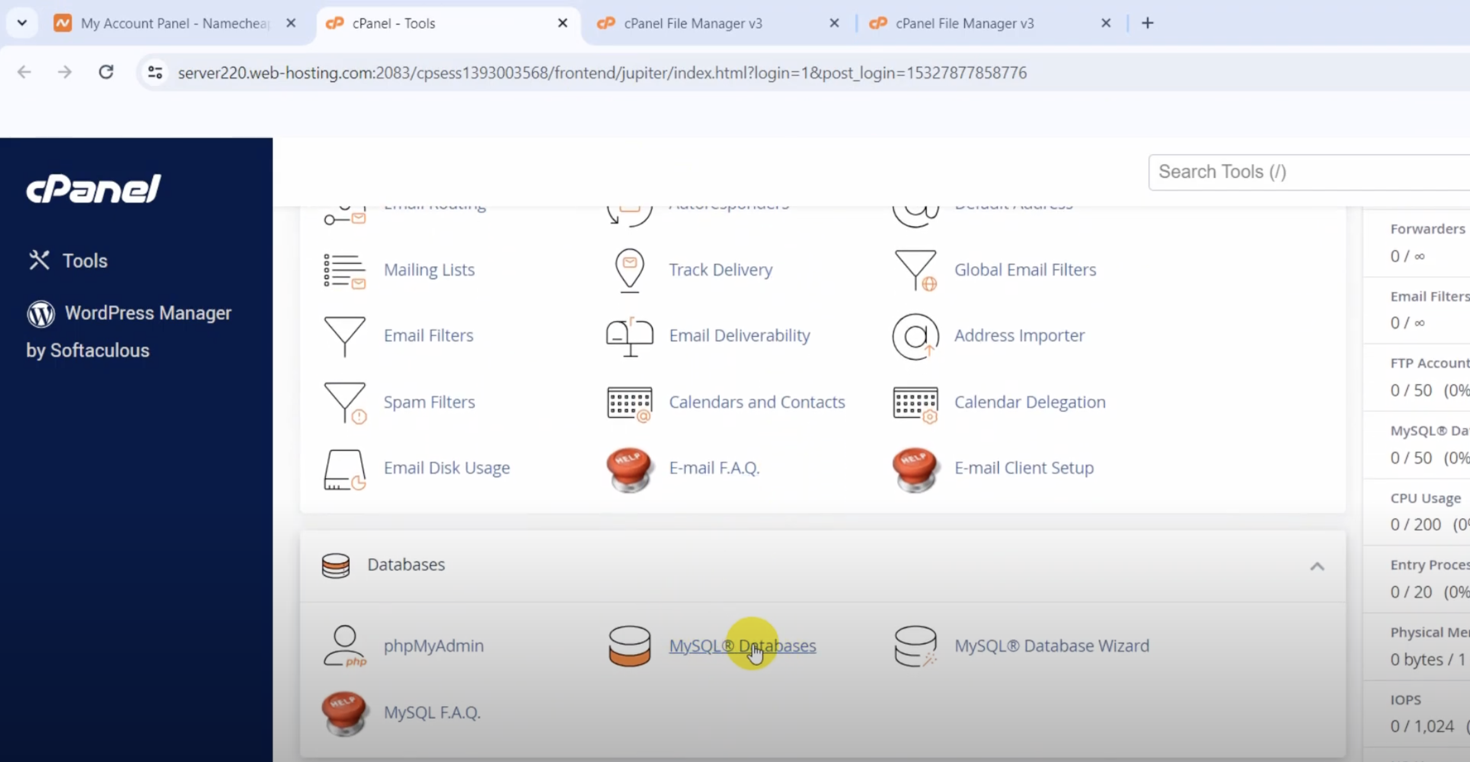Open the E-mail Client Setup link
This screenshot has width=1470, height=762.
[1024, 468]
